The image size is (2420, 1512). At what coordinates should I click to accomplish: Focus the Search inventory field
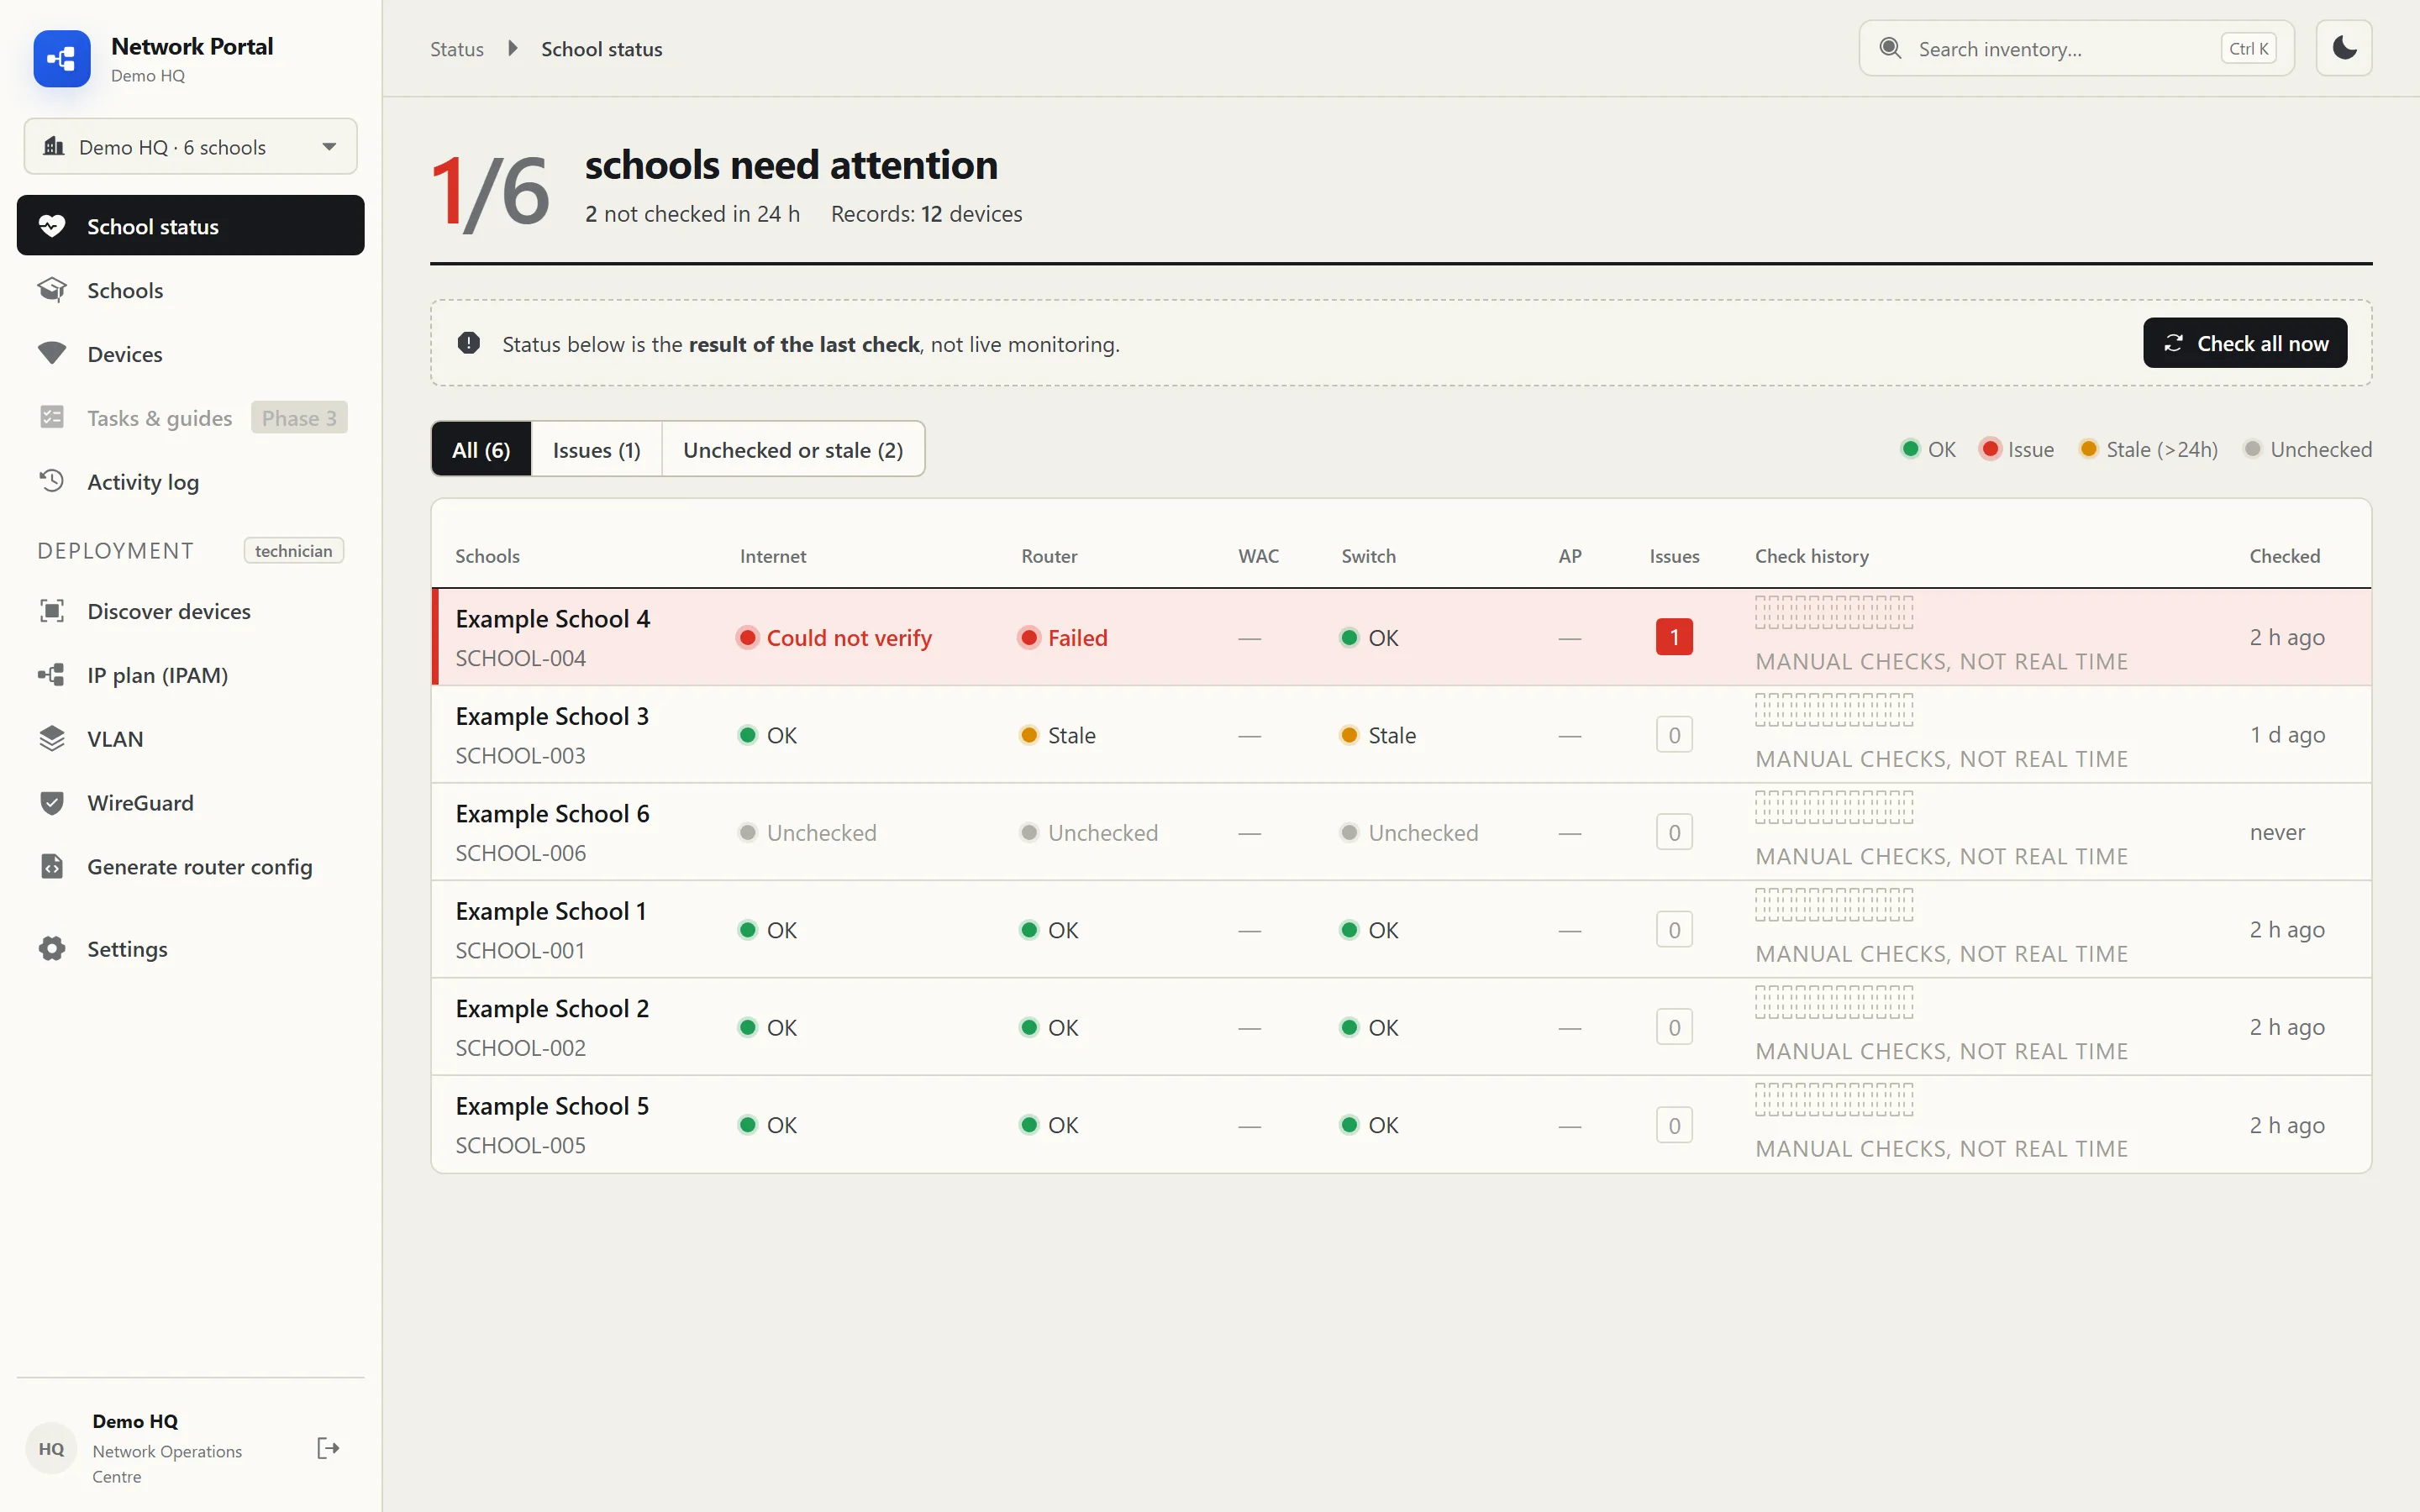pos(2076,48)
